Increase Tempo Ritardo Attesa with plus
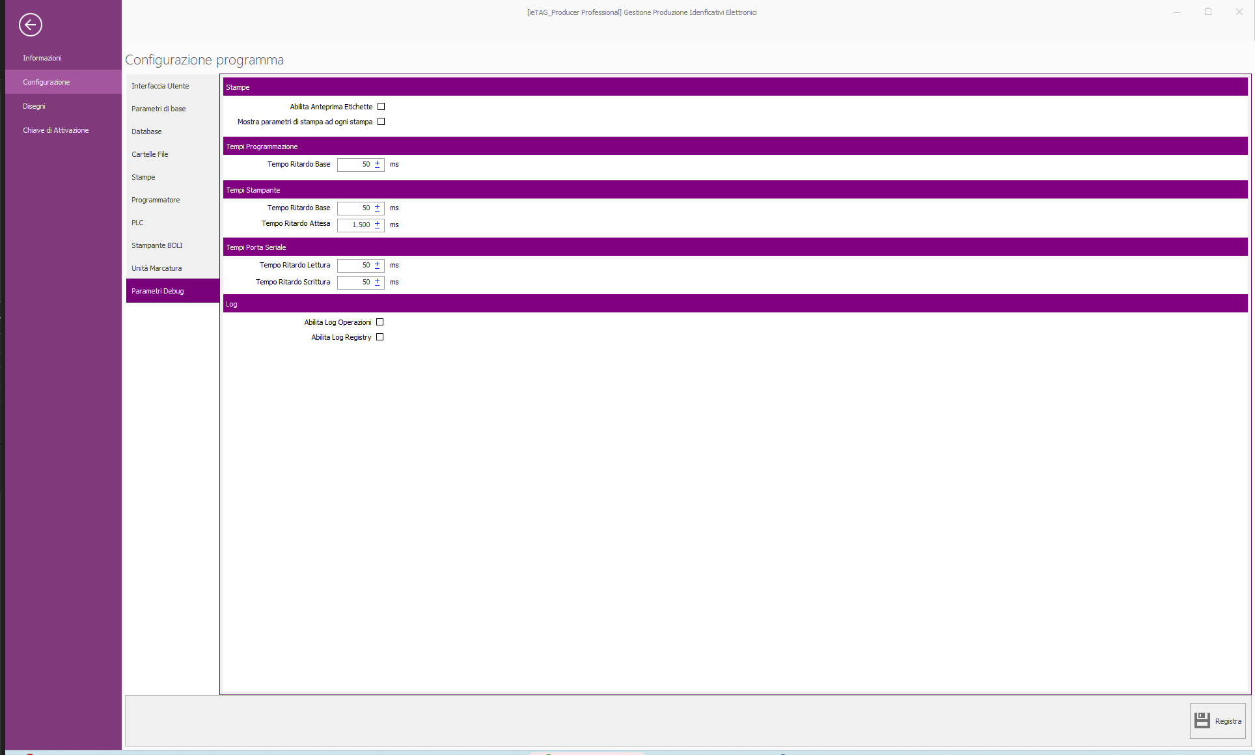 click(377, 223)
